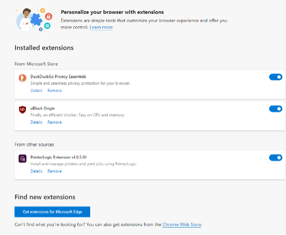Viewport: 286px width, 235px height.
Task: Remove the PrinterLogic Extension
Action: click(54, 171)
